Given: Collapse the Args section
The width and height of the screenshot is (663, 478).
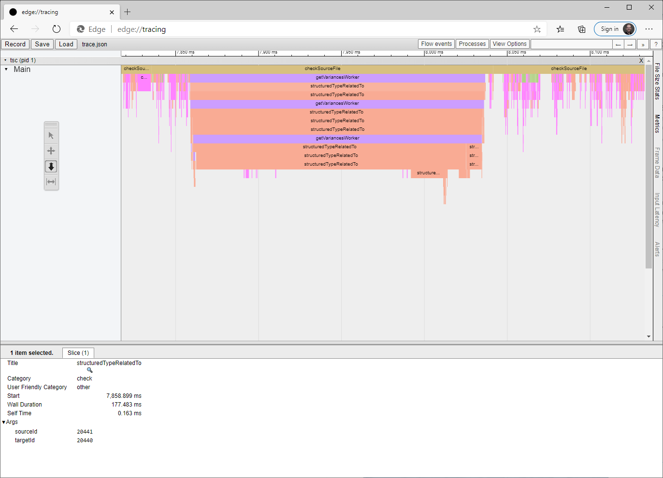Looking at the screenshot, I should point(4,422).
